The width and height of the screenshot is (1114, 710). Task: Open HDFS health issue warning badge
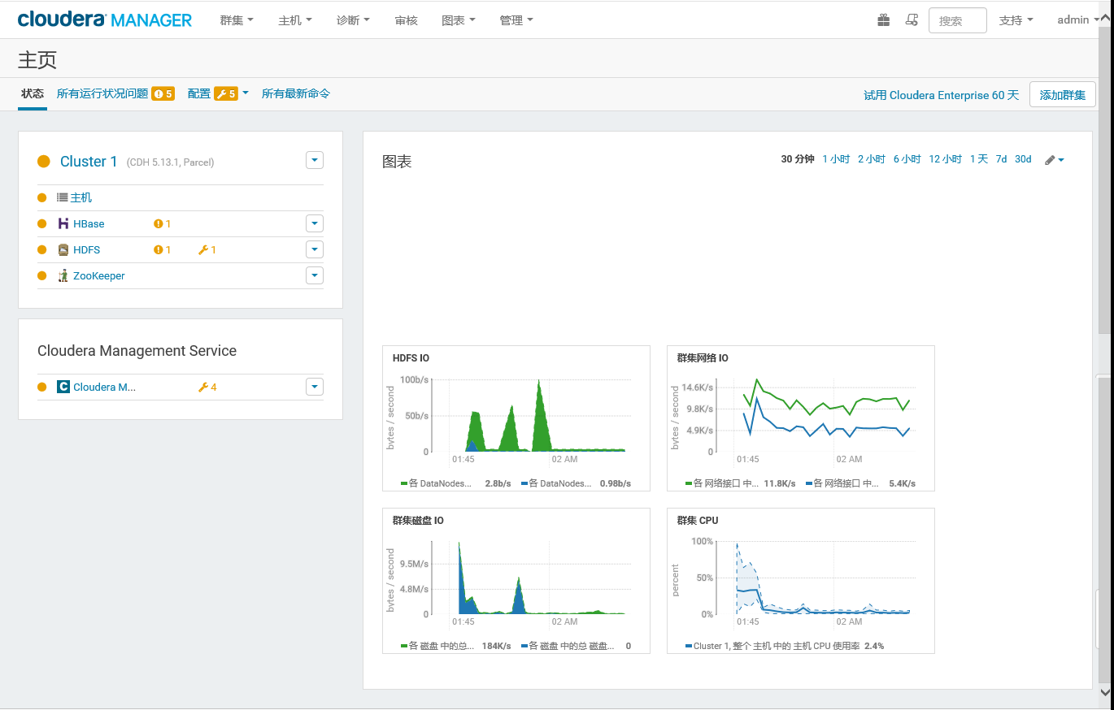(x=163, y=250)
